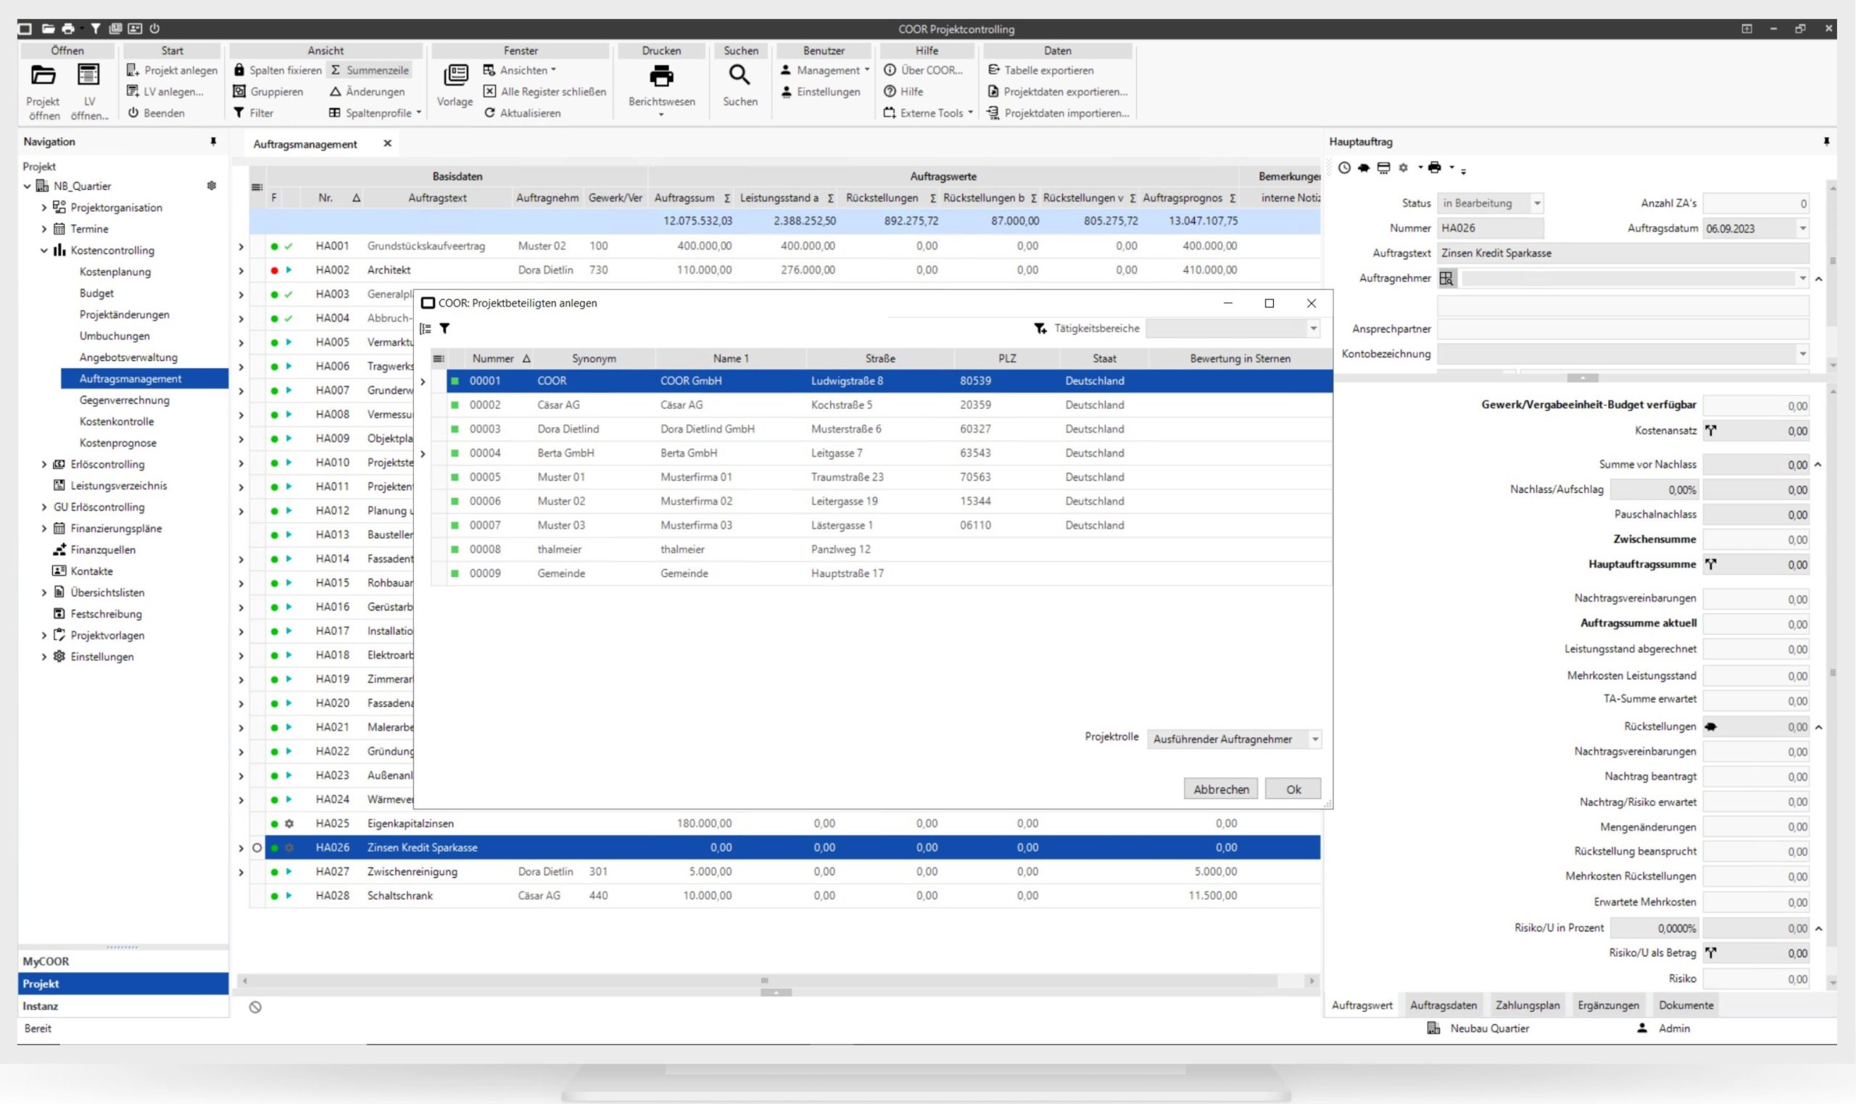Click Beenden power icon in Start group
This screenshot has width=1856, height=1104.
[x=133, y=113]
